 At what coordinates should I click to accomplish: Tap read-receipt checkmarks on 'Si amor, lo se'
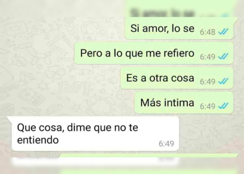coord(223,32)
